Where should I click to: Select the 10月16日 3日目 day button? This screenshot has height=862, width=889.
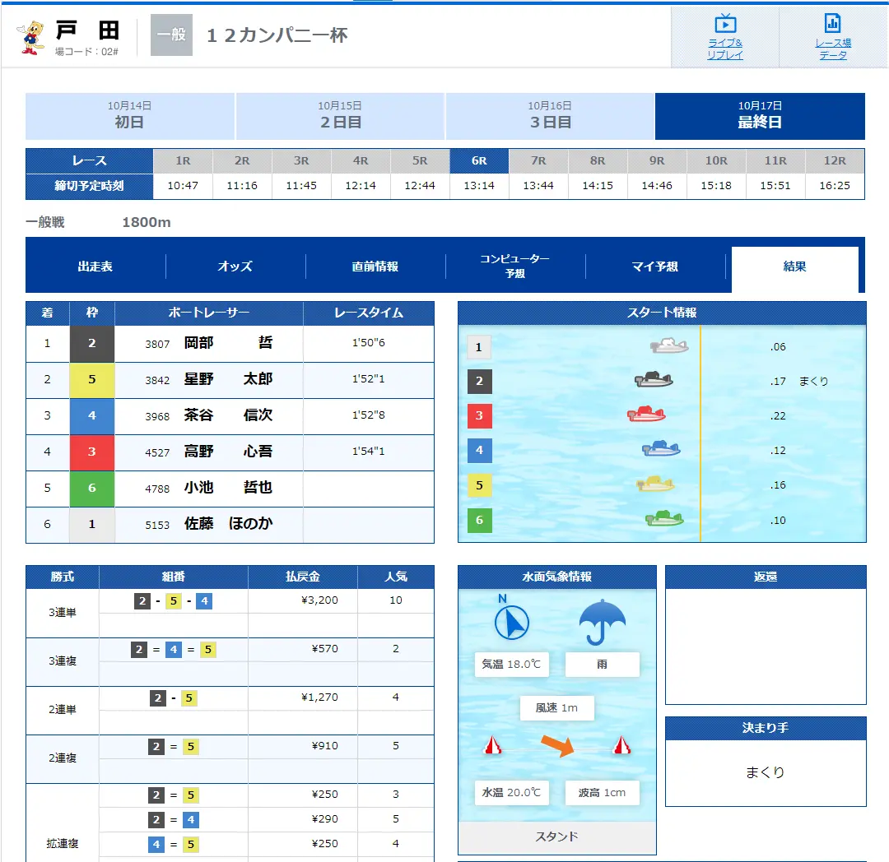coord(550,116)
